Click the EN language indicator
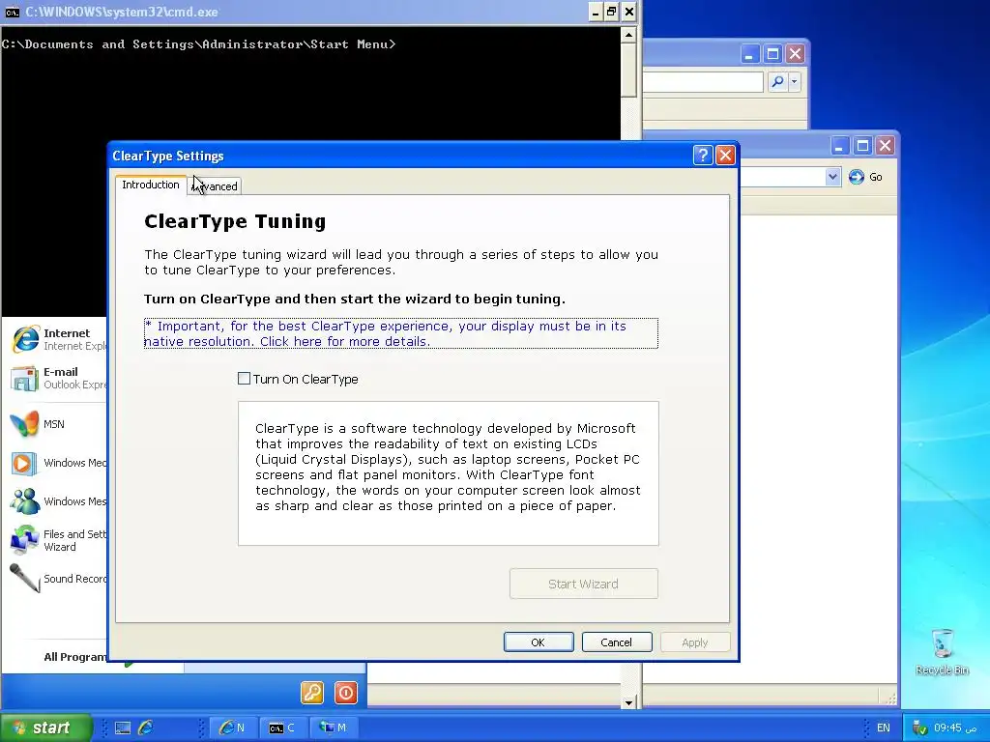Viewport: 990px width, 742px height. pos(884,728)
